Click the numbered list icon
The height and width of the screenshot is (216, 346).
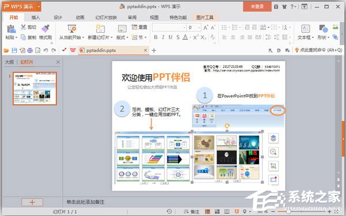[x=235, y=27]
